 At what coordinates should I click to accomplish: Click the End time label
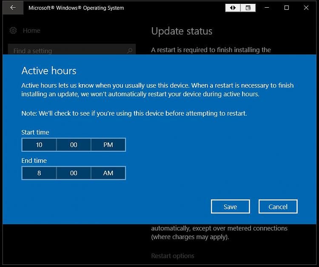click(34, 161)
